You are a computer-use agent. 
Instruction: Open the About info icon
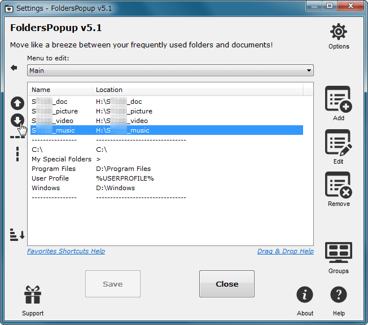click(x=305, y=295)
